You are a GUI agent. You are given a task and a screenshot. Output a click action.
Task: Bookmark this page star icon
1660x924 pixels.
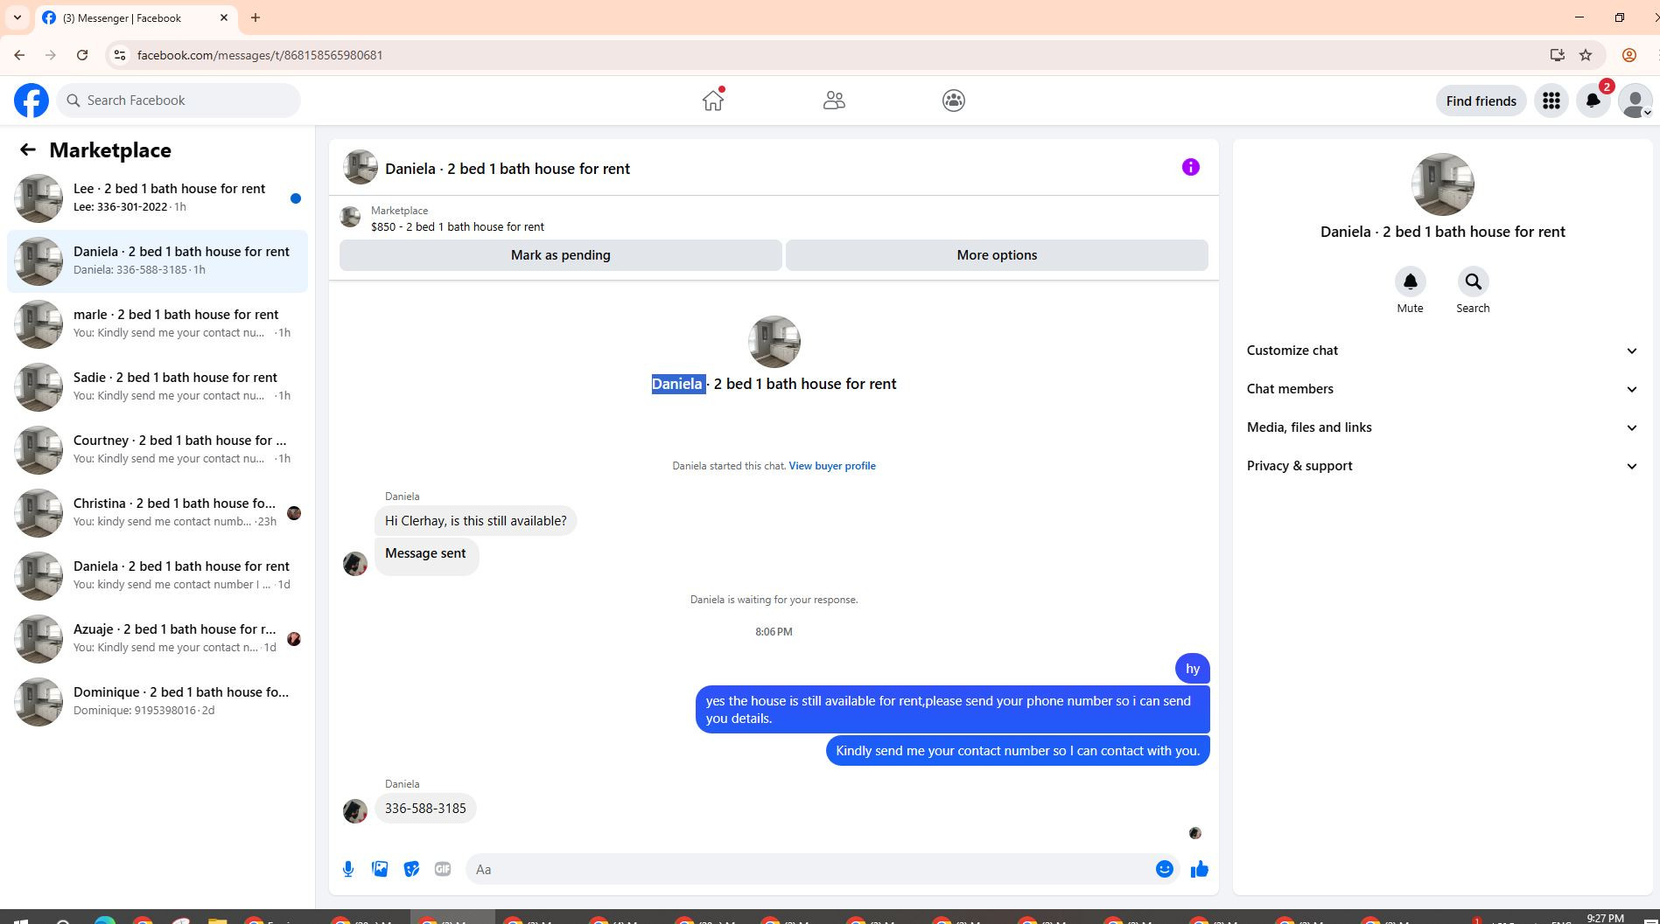1586,55
